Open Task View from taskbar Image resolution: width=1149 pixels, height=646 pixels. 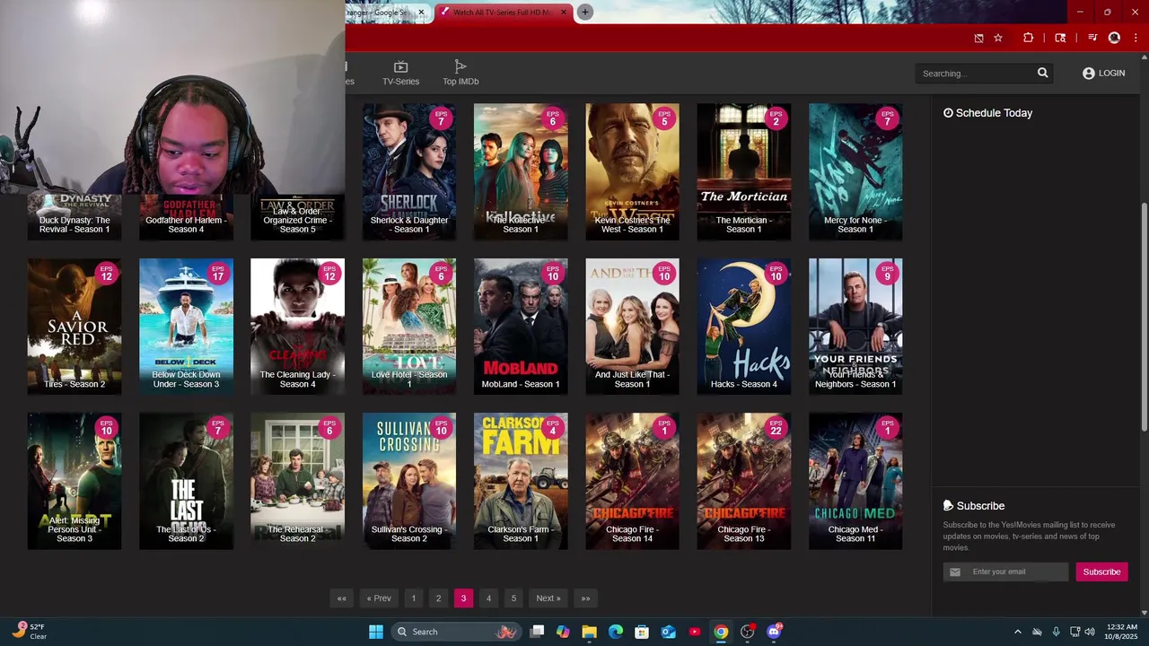tap(537, 632)
